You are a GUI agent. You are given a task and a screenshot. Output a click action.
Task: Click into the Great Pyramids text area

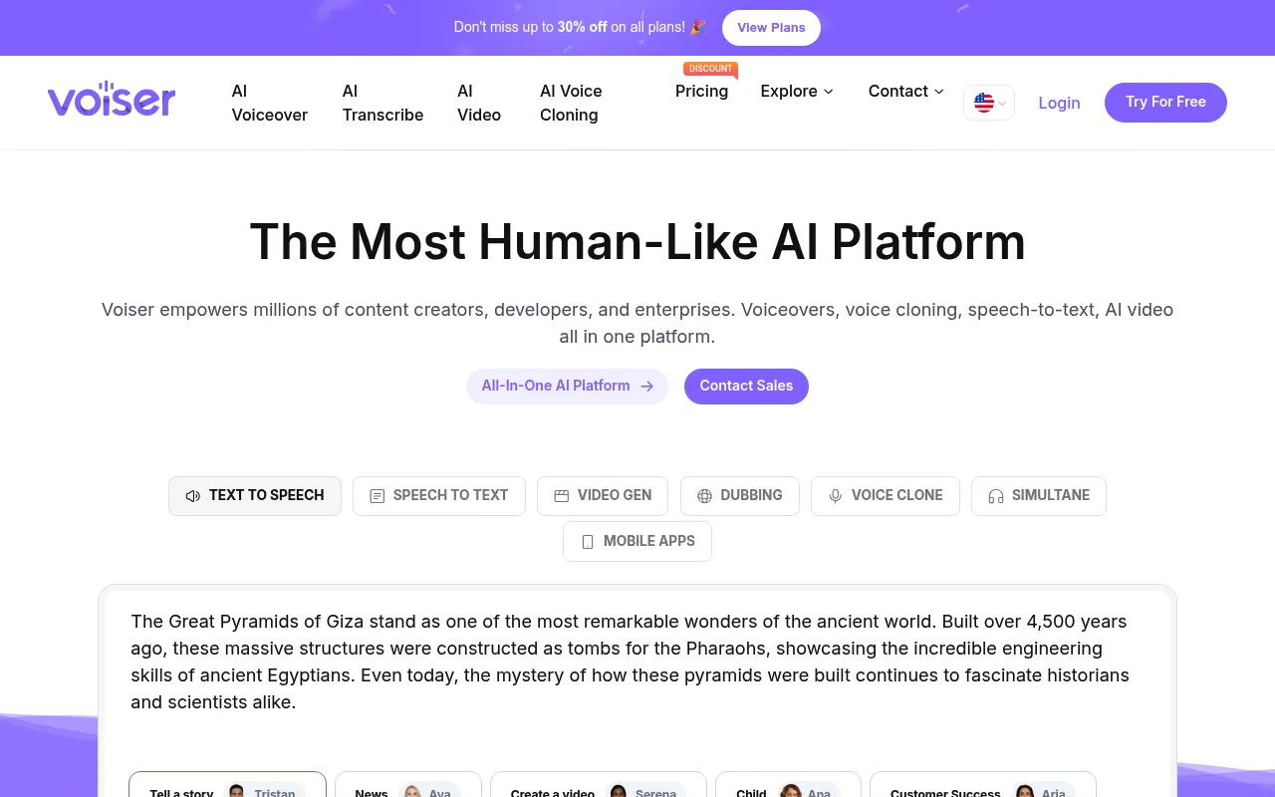pos(637,663)
